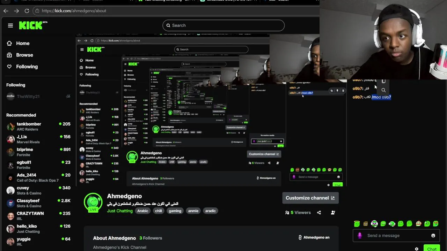Open the emoji picker smiley icon

[x=433, y=236]
